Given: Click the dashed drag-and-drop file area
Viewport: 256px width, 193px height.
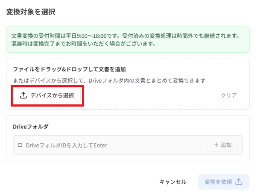Looking at the screenshot, I should tap(128, 84).
